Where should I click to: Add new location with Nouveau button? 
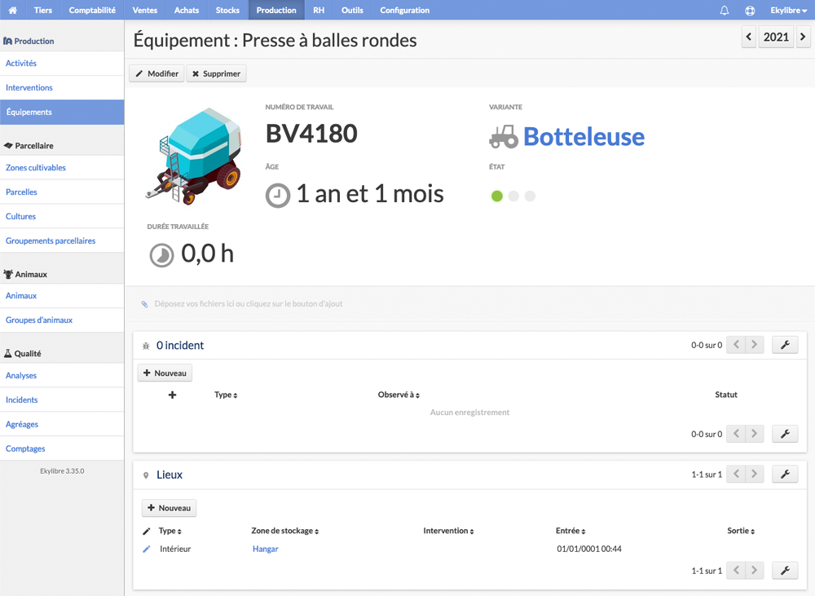pyautogui.click(x=169, y=508)
